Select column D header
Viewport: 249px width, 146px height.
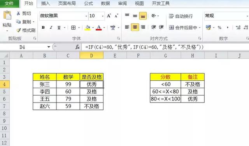91,56
